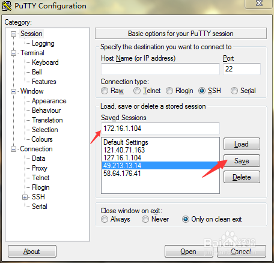Select saved session 49.213.13.14
Image resolution: width=274 pixels, height=263 pixels.
click(x=160, y=166)
